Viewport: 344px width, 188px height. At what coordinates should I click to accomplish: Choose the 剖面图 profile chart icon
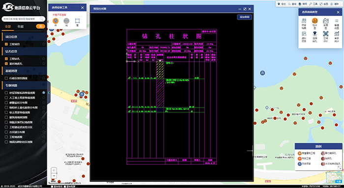coord(325,24)
